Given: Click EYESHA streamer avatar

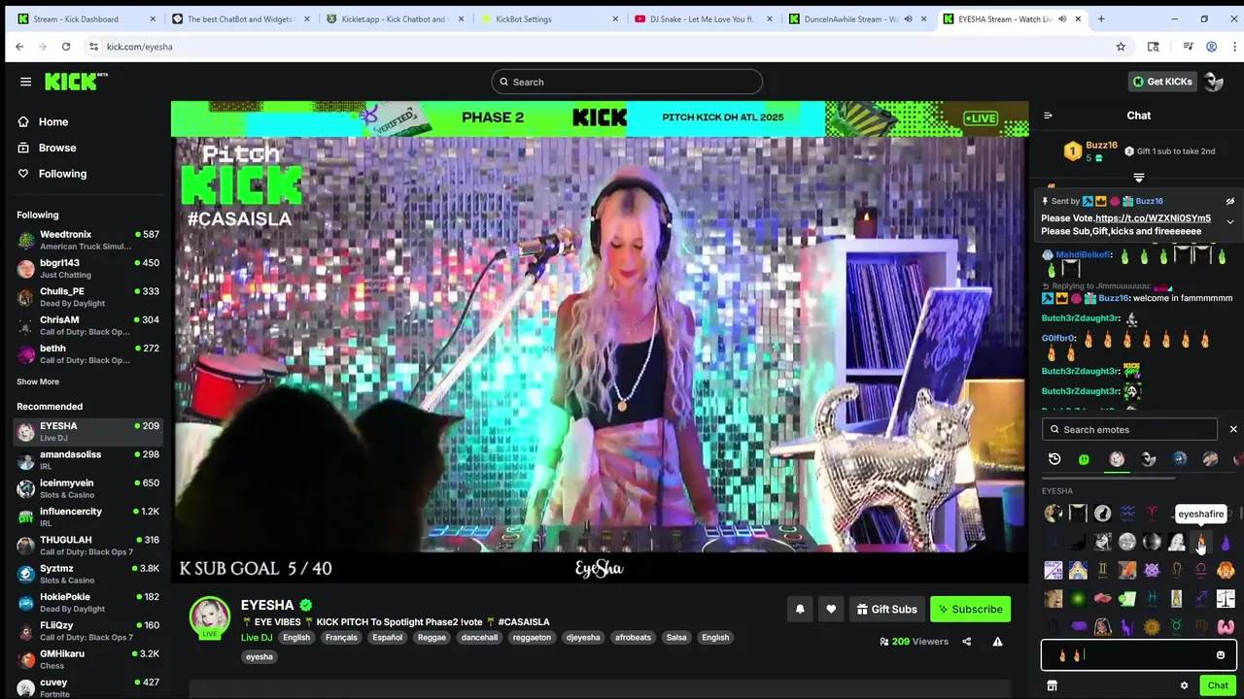Looking at the screenshot, I should click(210, 617).
